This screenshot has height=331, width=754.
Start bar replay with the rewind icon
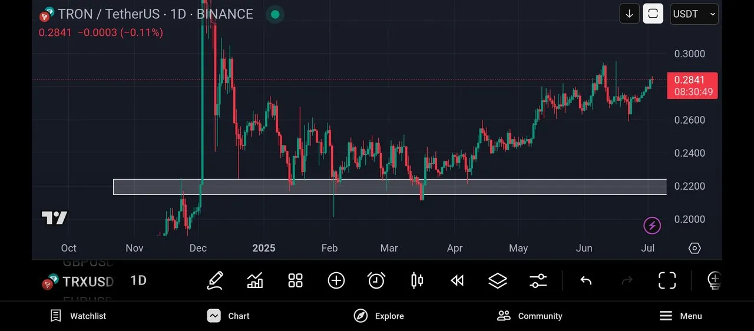click(457, 280)
